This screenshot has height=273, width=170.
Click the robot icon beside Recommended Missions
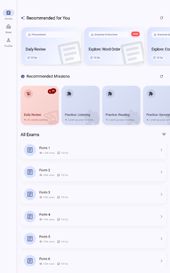tap(23, 76)
